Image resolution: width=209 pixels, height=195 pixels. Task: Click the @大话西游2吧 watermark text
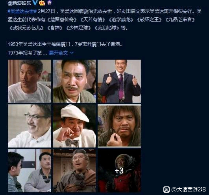pyautogui.click(x=189, y=190)
